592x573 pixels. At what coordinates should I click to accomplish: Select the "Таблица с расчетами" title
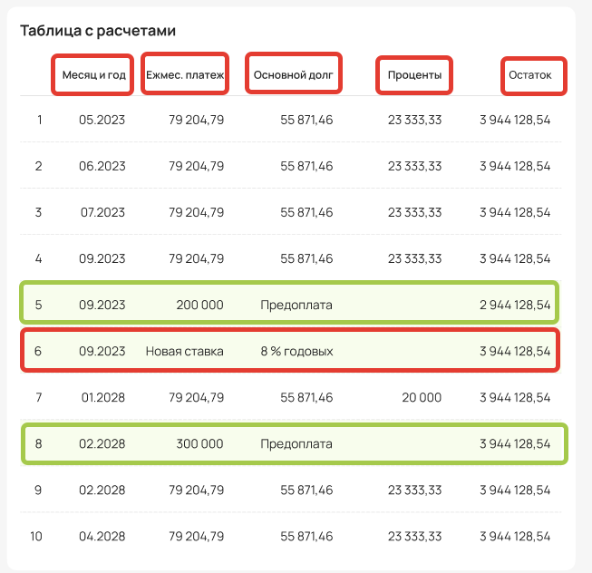(x=98, y=31)
